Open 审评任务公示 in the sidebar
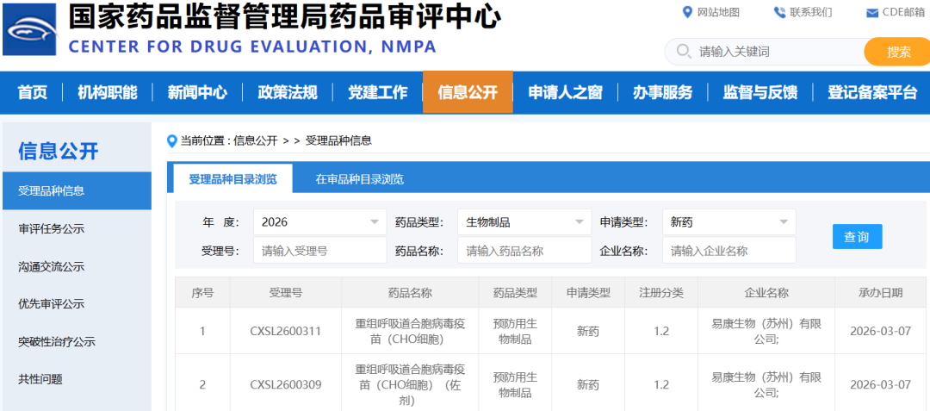930x411 pixels. (52, 229)
